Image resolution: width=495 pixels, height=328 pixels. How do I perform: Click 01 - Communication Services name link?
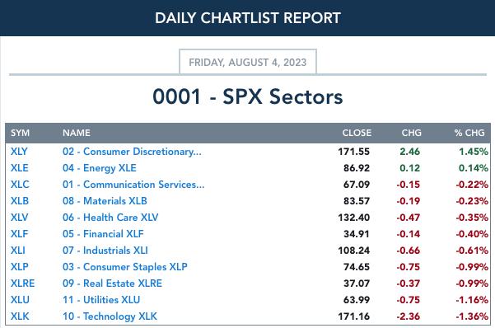pos(133,185)
